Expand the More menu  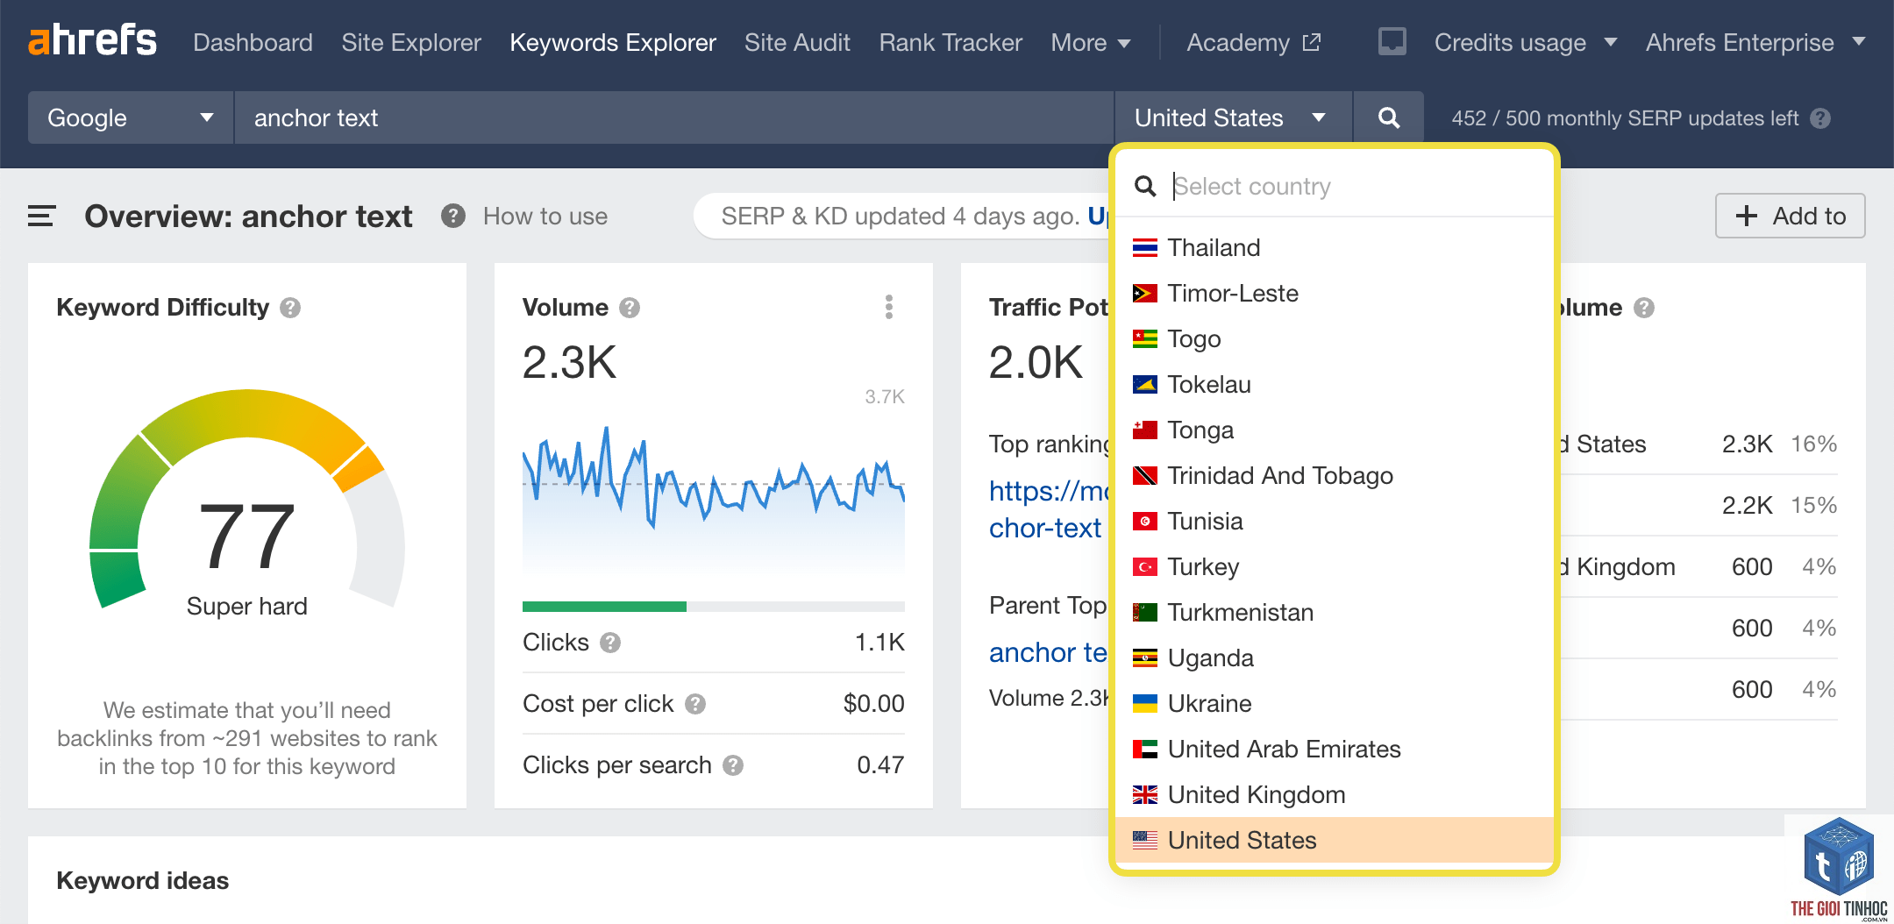tap(1090, 42)
